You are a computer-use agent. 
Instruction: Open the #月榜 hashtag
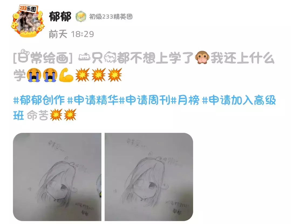pos(185,100)
